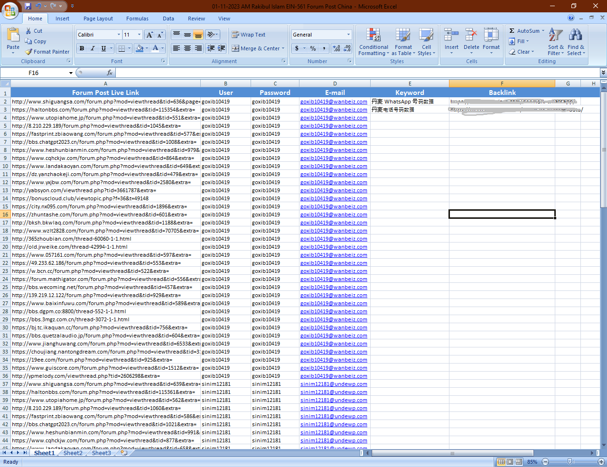
Task: Open the text Orientation options
Action: coord(212,35)
